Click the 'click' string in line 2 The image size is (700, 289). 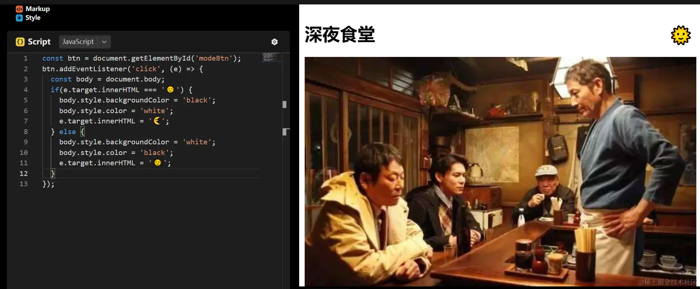146,69
